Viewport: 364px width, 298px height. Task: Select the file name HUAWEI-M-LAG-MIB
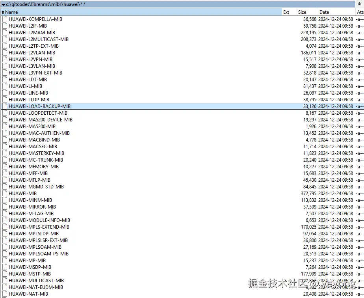(x=31, y=214)
